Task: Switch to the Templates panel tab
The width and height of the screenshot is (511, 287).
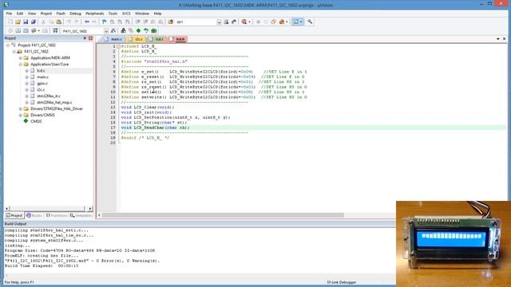Action: pyautogui.click(x=81, y=215)
